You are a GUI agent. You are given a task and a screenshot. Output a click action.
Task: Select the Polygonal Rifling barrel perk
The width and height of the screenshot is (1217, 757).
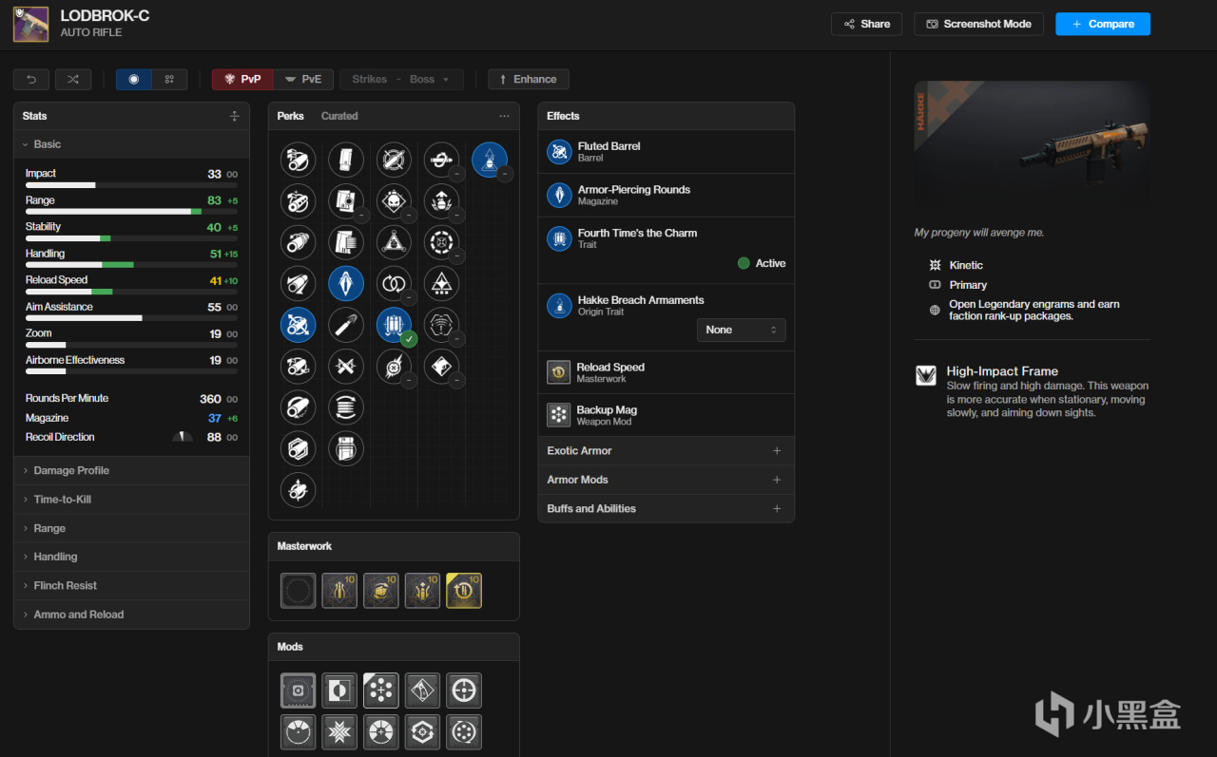pos(299,448)
